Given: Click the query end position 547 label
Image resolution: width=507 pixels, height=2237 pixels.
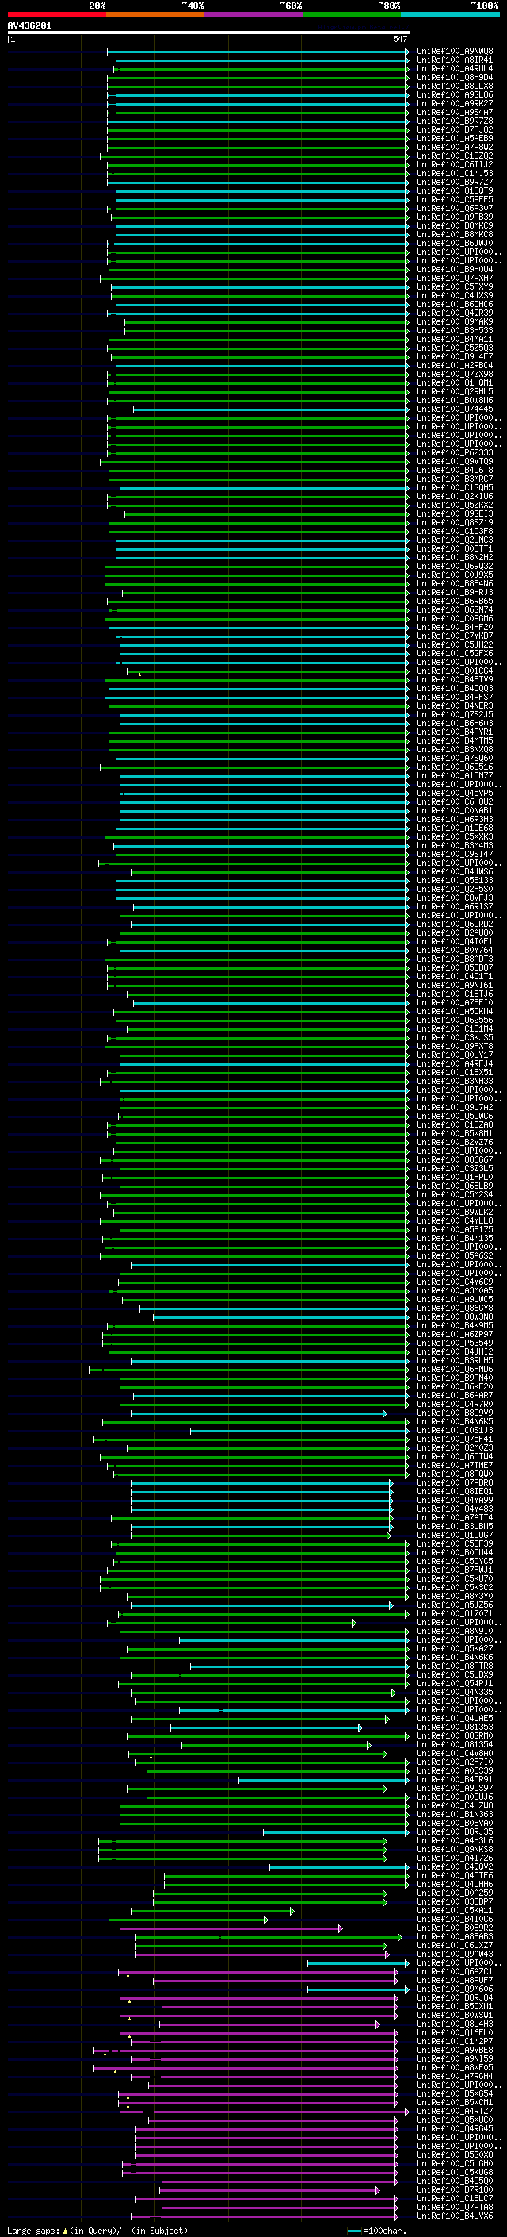Looking at the screenshot, I should pos(400,39).
